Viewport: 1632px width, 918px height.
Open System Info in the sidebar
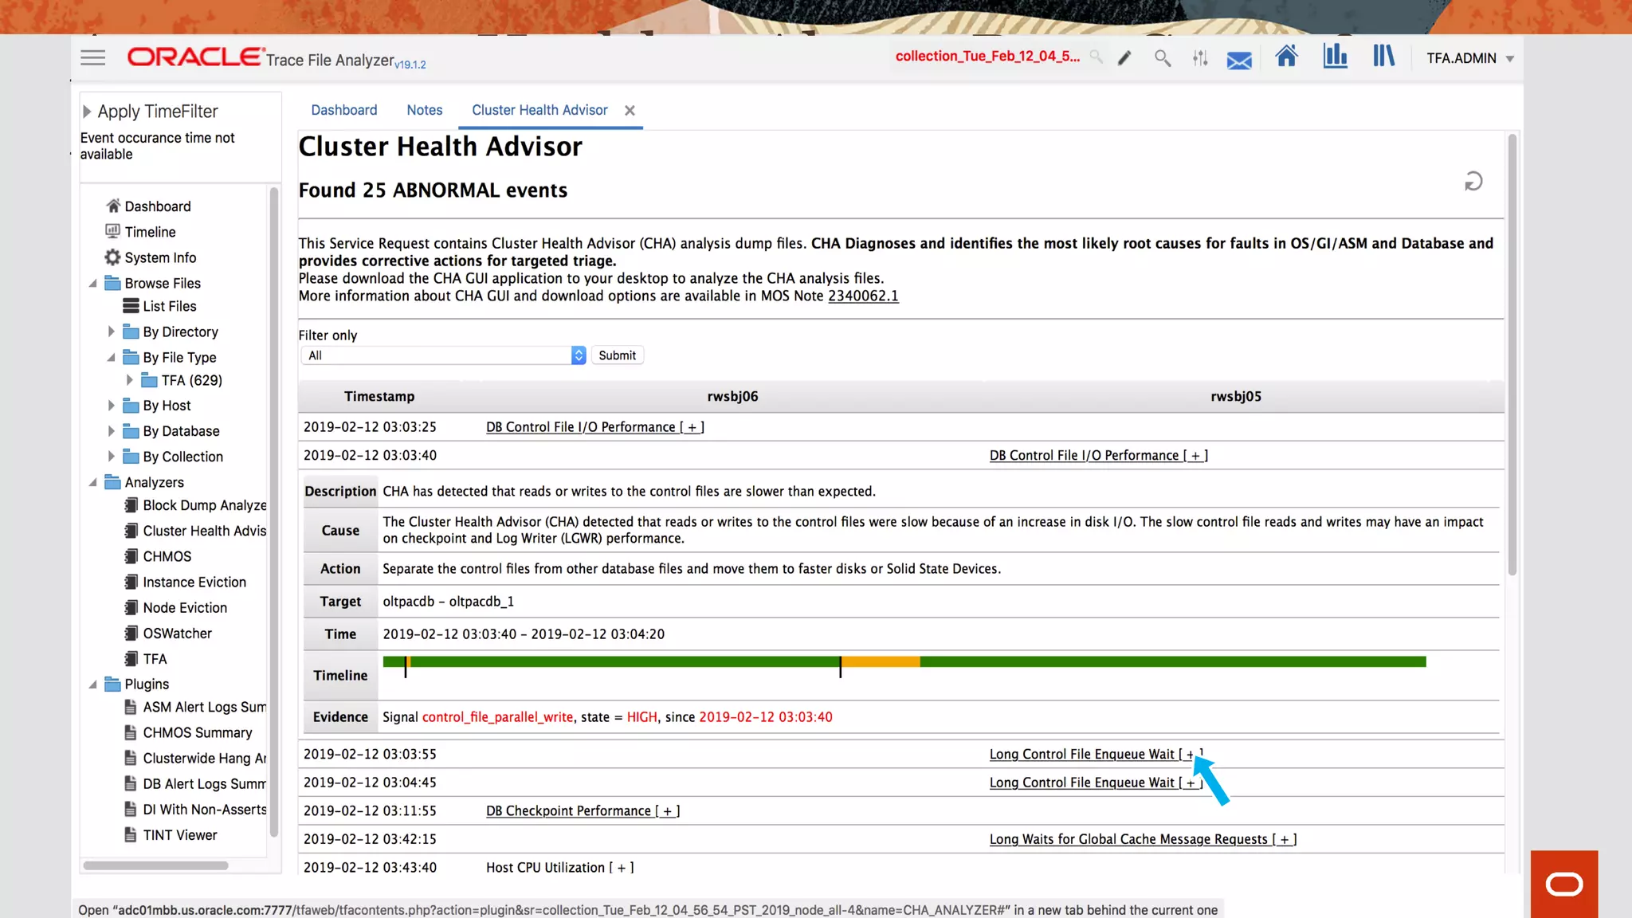160,257
